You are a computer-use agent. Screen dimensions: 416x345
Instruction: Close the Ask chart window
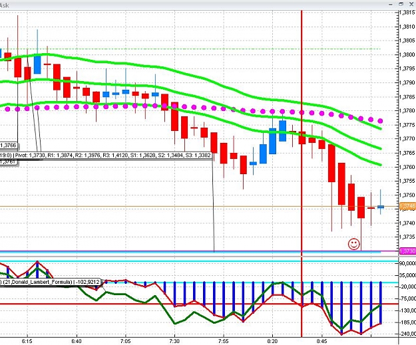[x=411, y=4]
